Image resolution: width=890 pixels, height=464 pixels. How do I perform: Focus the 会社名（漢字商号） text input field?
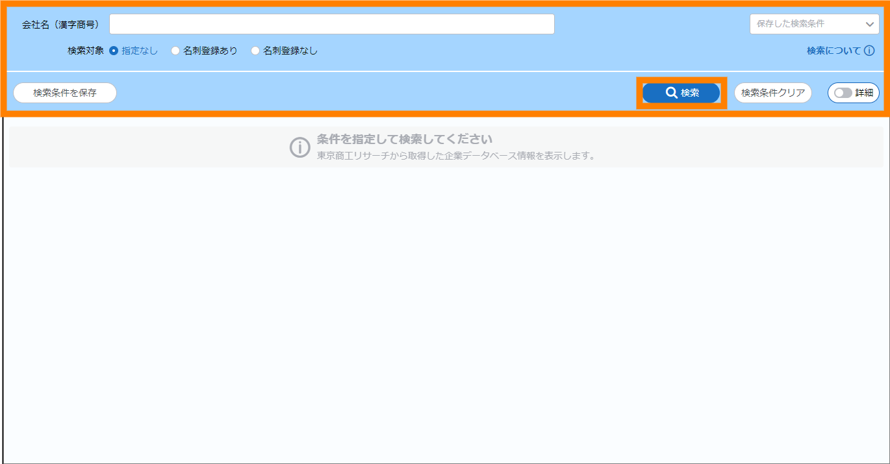coord(331,24)
